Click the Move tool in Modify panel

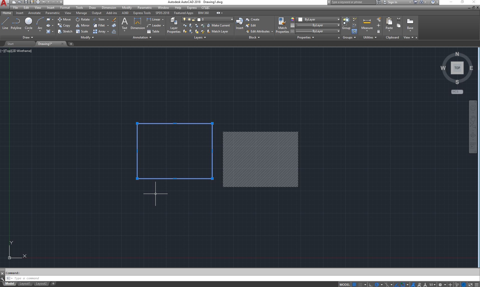[x=64, y=19]
